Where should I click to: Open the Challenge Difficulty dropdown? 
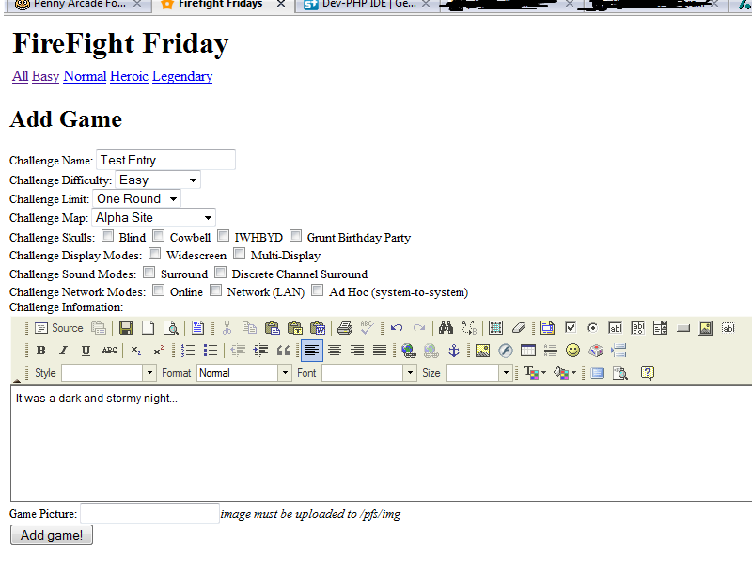point(157,180)
